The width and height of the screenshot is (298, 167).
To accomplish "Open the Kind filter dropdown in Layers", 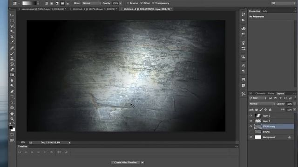I will [x=258, y=98].
